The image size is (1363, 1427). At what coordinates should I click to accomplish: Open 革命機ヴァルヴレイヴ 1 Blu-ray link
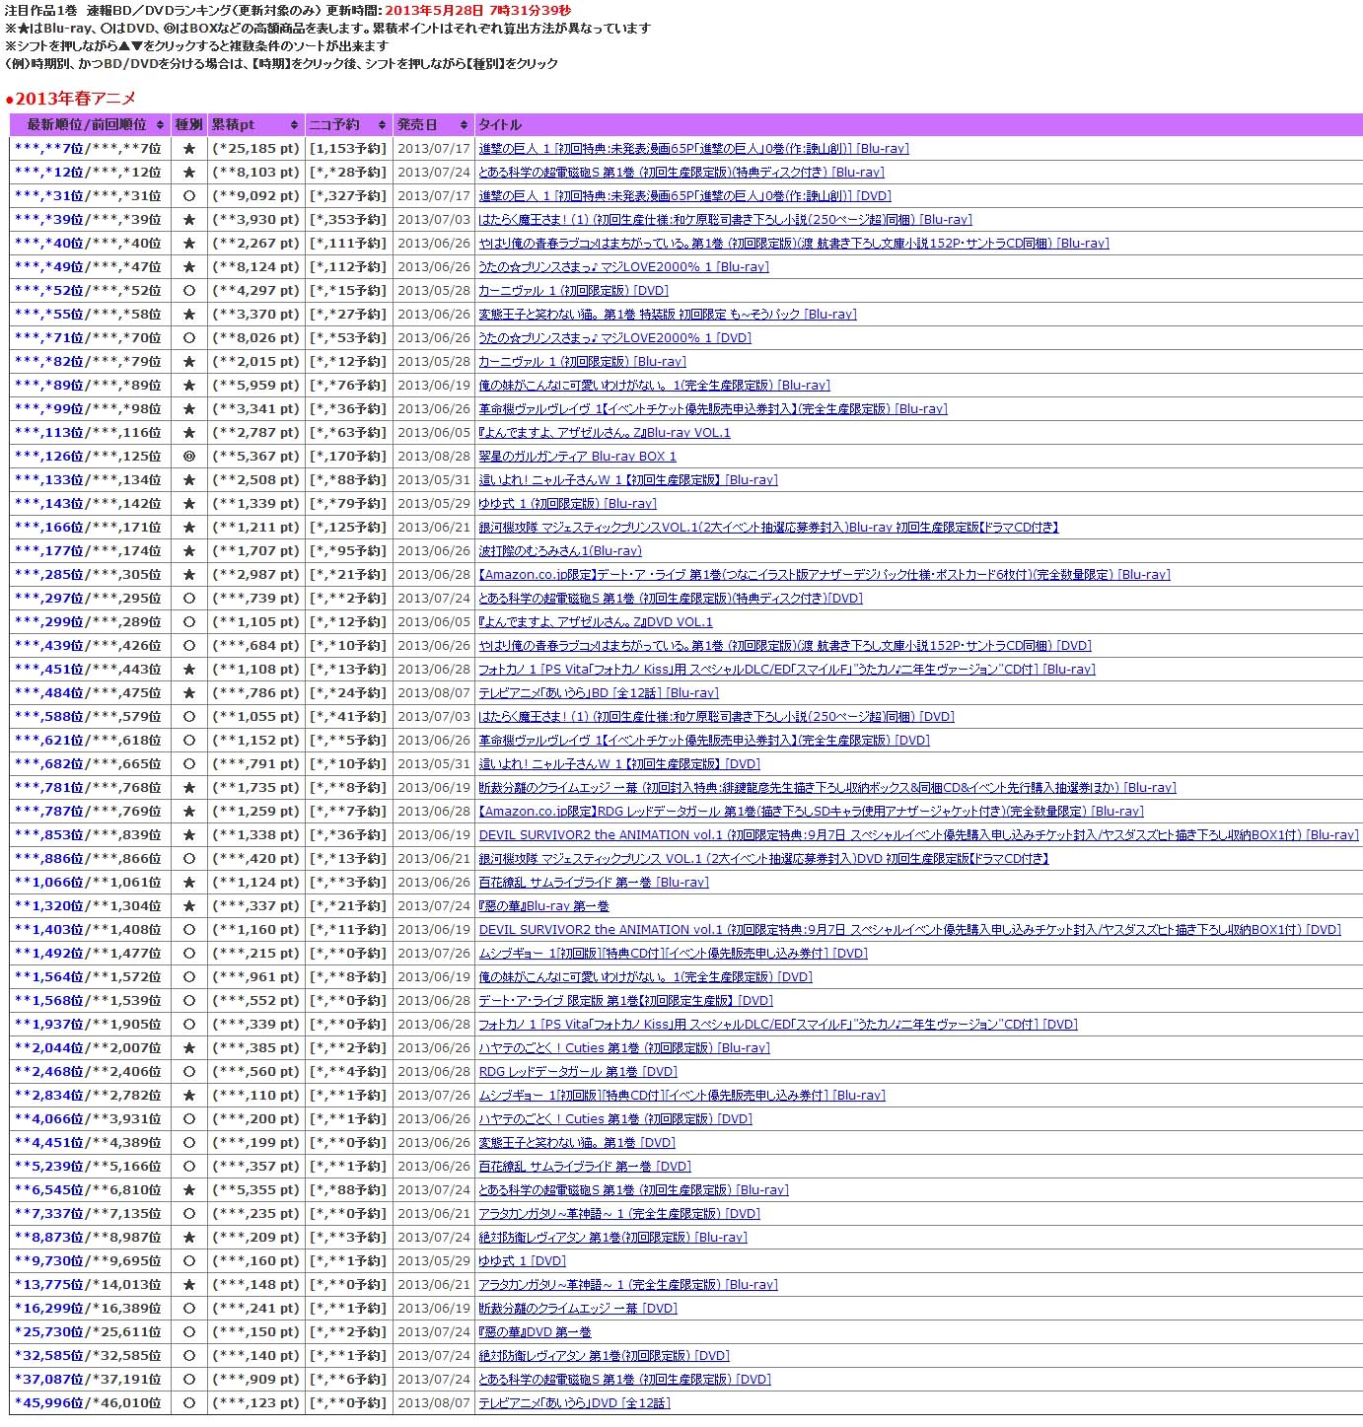[712, 409]
